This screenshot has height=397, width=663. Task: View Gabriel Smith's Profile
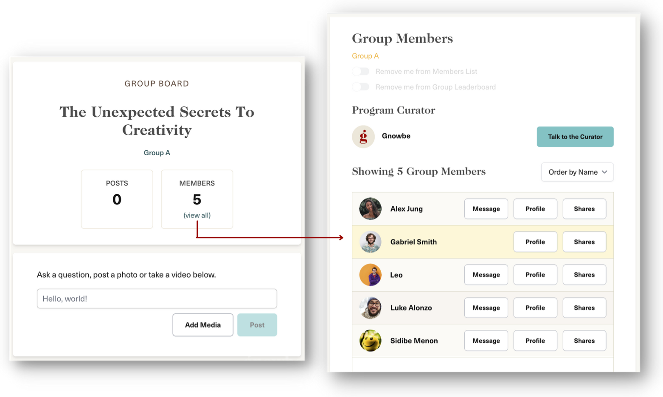[x=535, y=242]
